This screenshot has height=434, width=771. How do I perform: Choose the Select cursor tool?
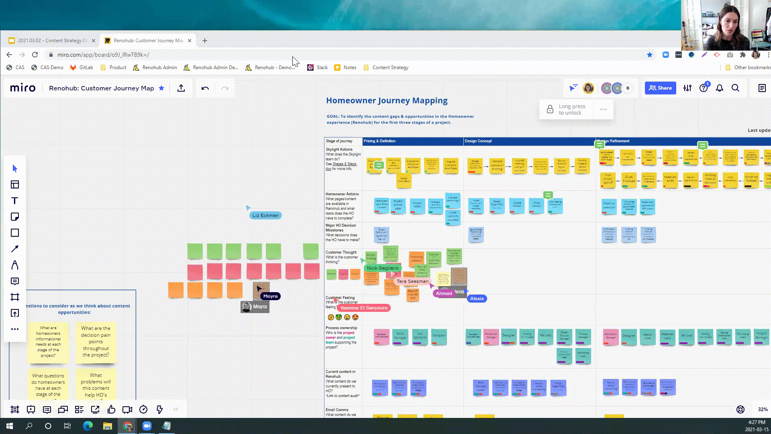click(15, 168)
